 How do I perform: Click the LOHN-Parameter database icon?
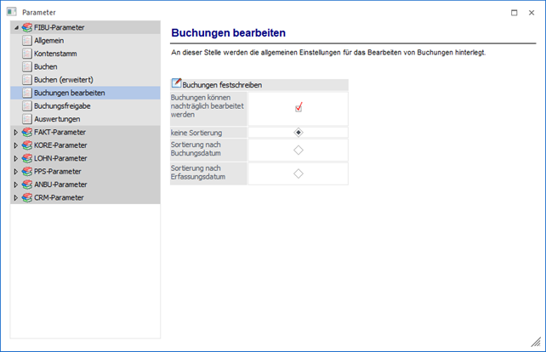tap(27, 158)
